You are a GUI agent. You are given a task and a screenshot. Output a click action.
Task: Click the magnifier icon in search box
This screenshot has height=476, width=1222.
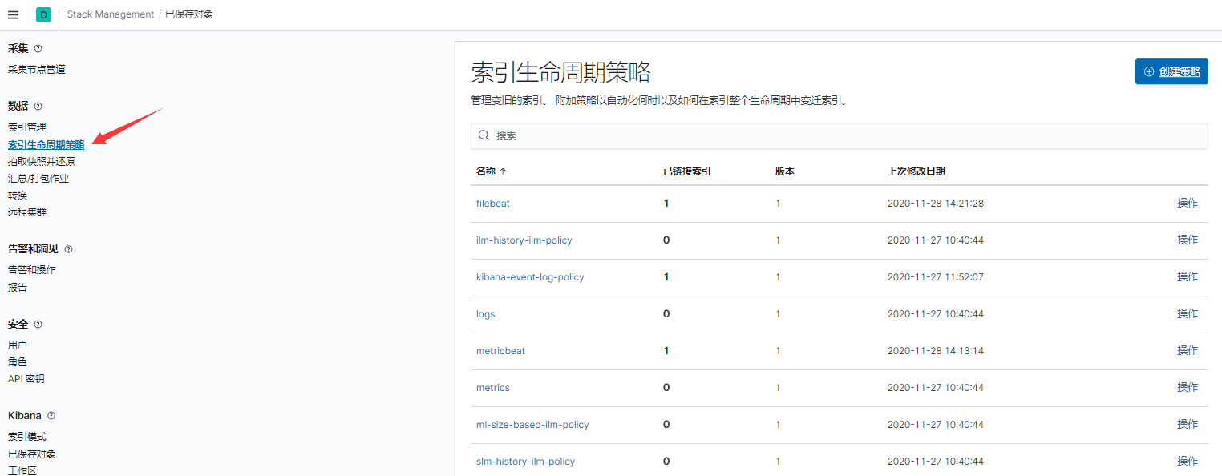click(484, 135)
